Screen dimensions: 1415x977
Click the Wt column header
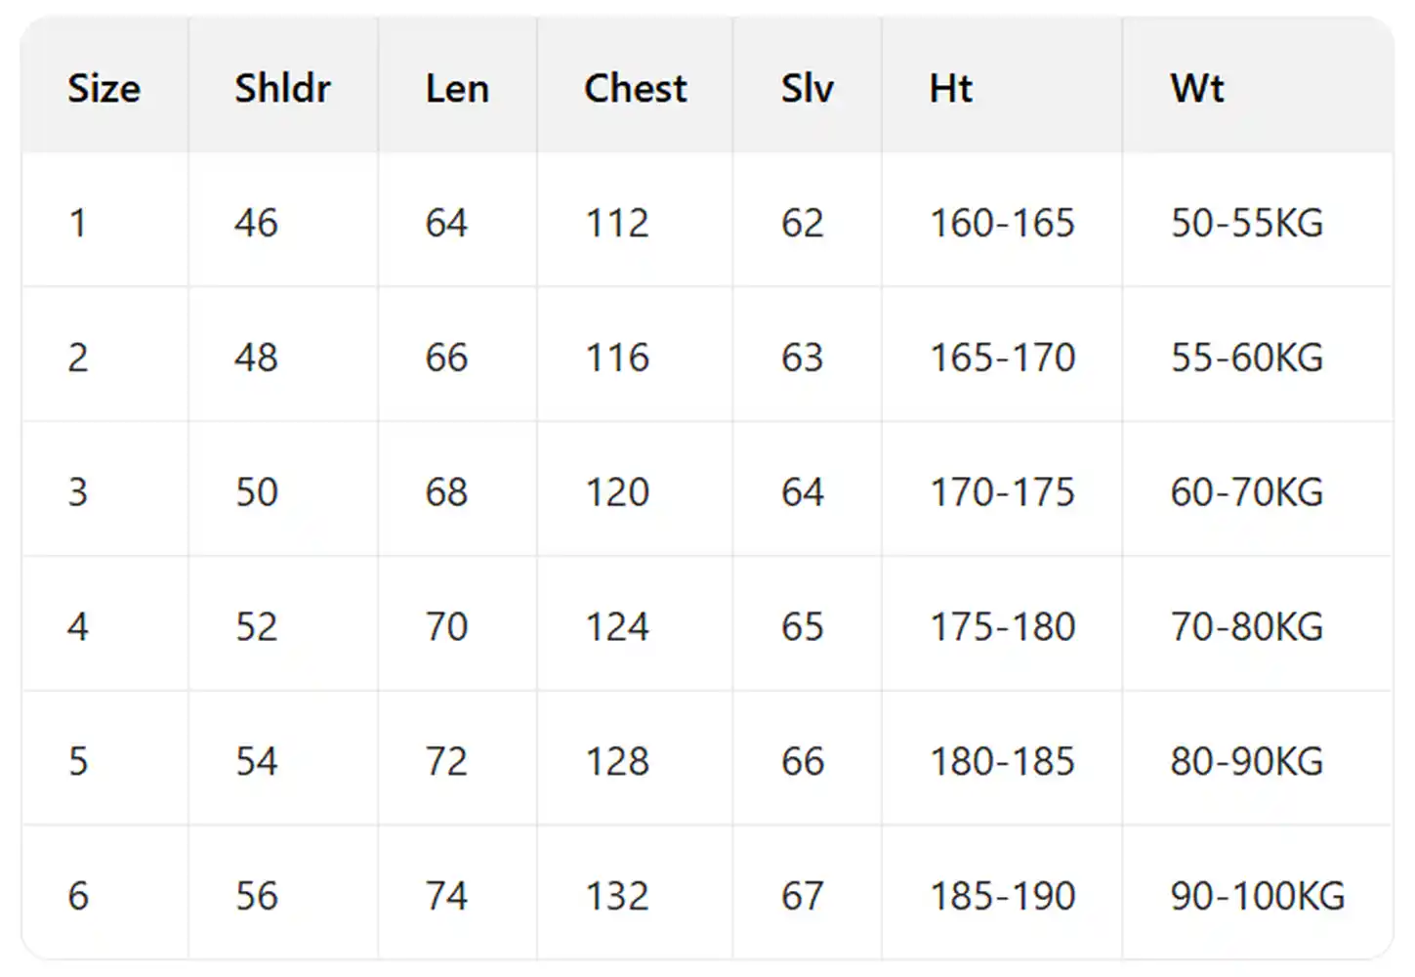point(1196,89)
